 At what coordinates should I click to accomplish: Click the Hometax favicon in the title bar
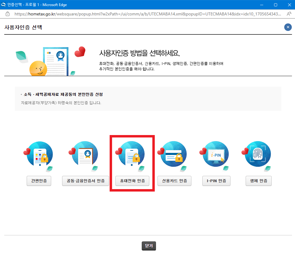point(3,5)
